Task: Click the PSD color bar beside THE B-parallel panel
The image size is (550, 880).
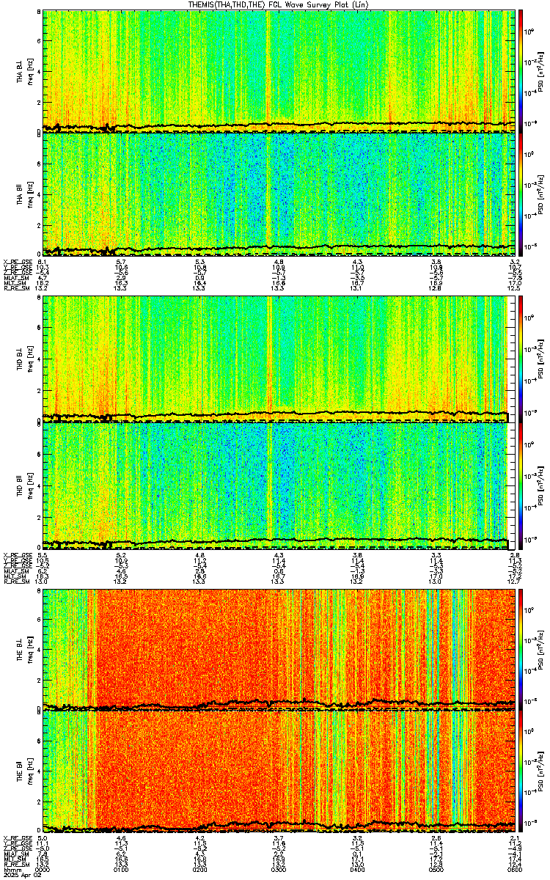Action: coord(521,771)
